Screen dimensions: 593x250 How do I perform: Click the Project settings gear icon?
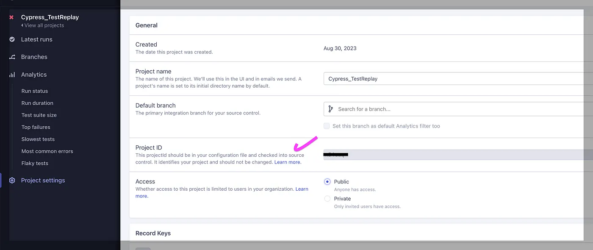pyautogui.click(x=12, y=181)
